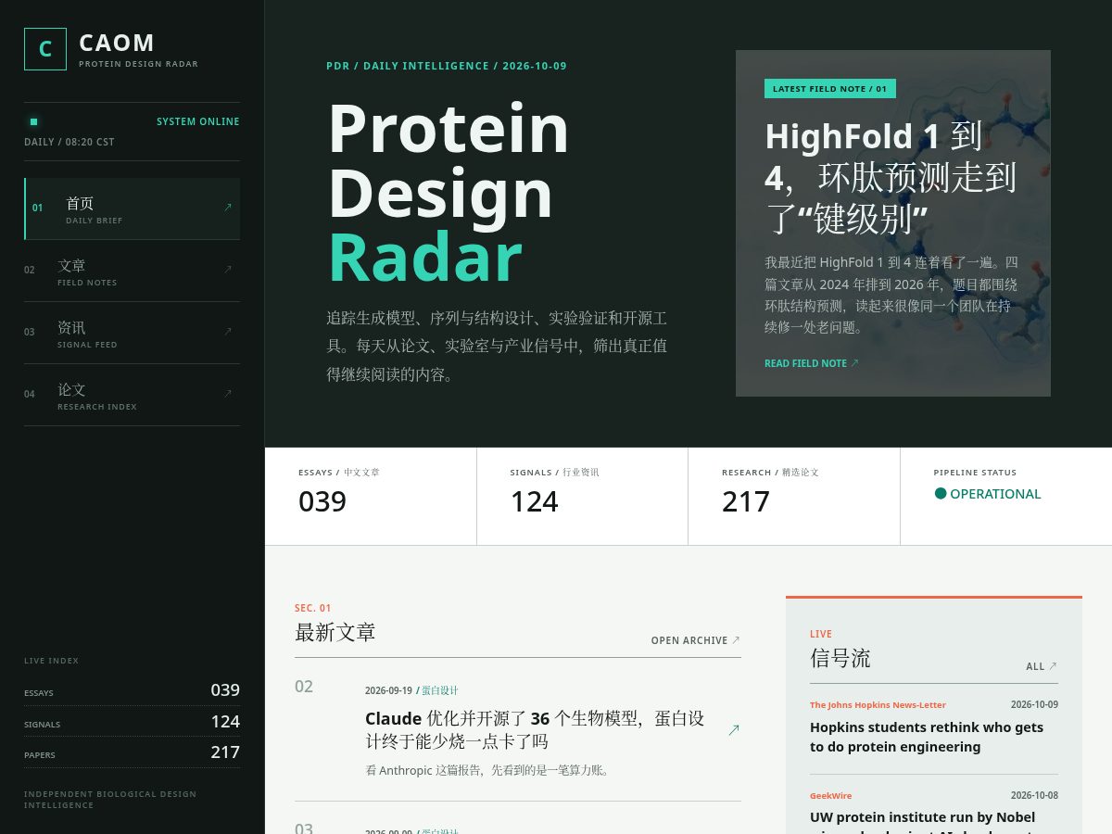Click the GeekWire source label
This screenshot has height=834, width=1112.
(x=830, y=796)
